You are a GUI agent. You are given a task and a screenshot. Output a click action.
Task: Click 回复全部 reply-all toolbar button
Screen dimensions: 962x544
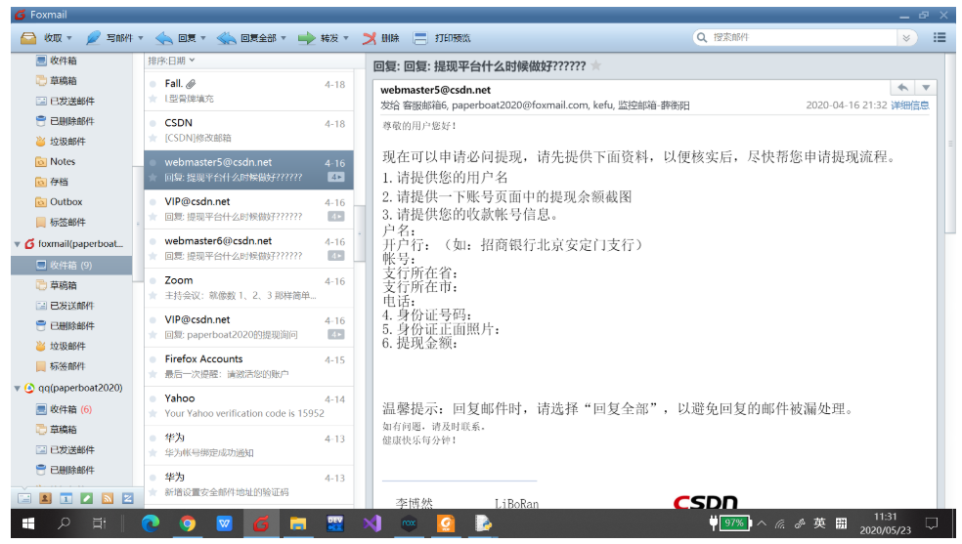pos(246,38)
